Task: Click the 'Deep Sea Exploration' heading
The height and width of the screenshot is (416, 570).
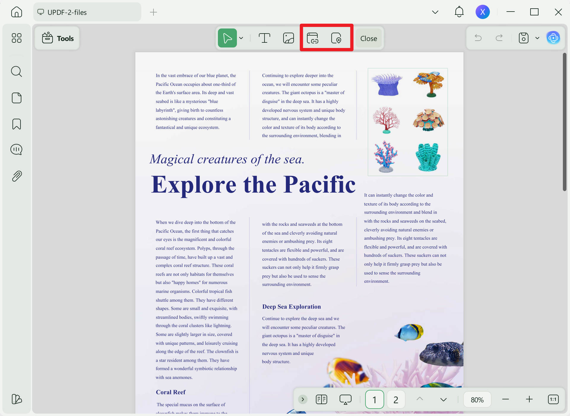Action: (x=292, y=307)
